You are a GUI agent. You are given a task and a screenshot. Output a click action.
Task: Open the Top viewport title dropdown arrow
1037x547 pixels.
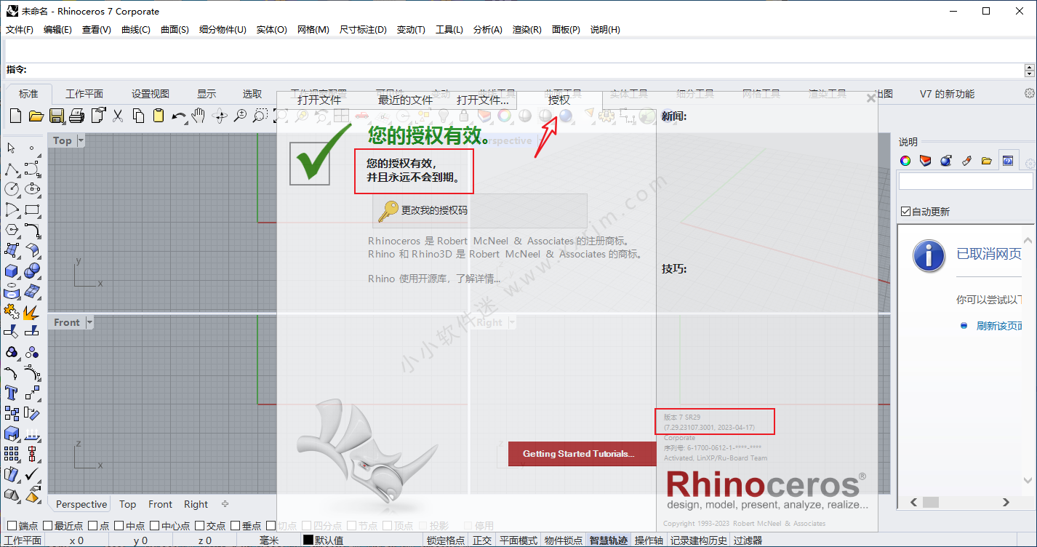(x=81, y=140)
